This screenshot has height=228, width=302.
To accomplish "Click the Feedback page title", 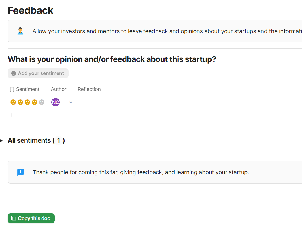I will click(x=31, y=10).
